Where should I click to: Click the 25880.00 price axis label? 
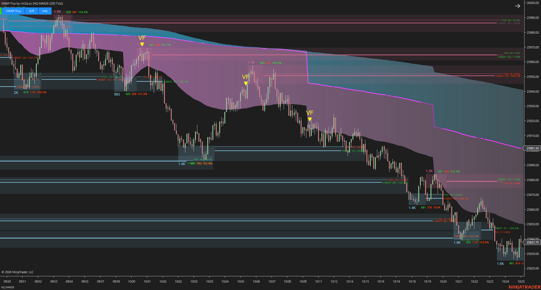(x=533, y=180)
